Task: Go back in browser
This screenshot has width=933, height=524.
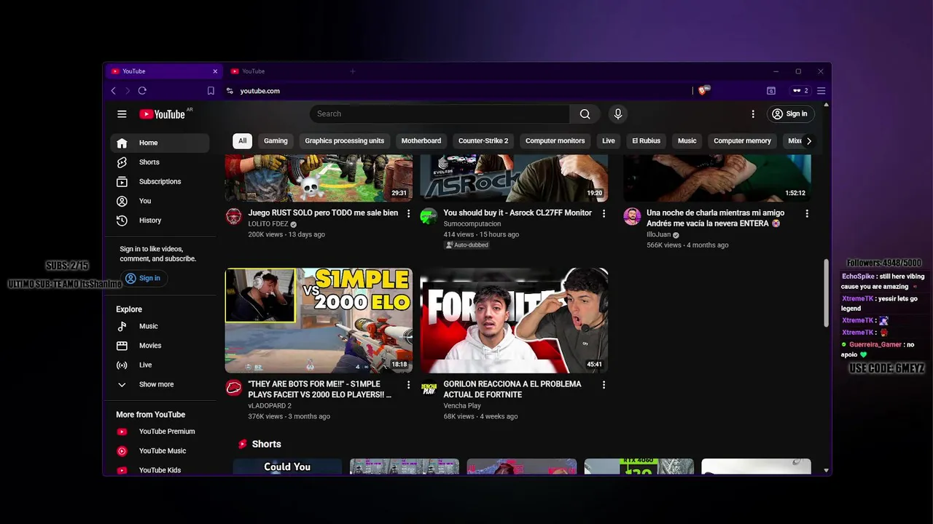Action: (113, 91)
